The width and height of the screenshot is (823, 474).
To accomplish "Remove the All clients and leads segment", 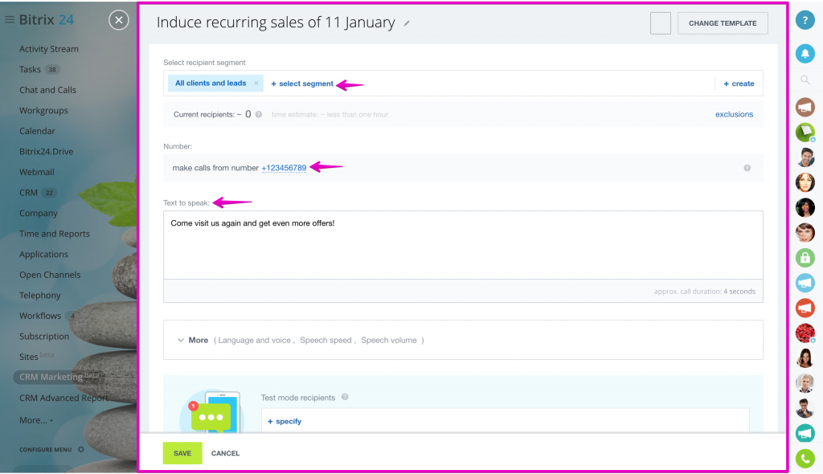I will point(256,83).
